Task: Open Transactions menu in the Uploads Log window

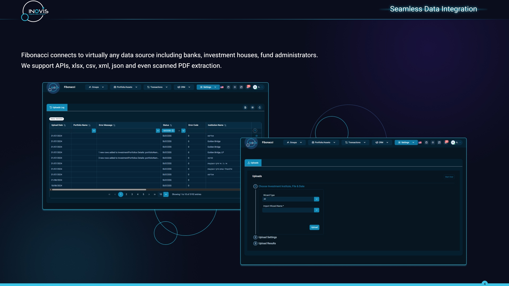Action: [x=157, y=87]
